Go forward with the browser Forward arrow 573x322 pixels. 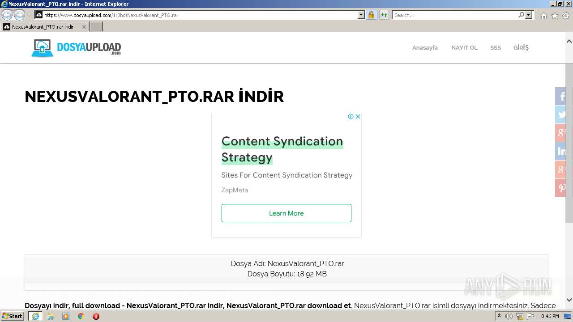coord(19,15)
